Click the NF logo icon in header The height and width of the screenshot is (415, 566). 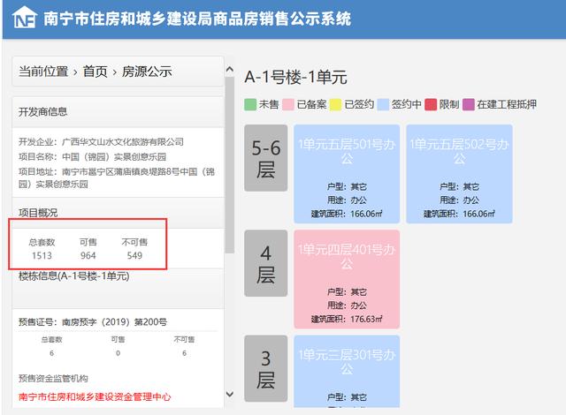tap(24, 19)
